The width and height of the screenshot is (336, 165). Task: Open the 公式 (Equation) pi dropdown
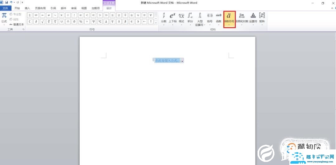pos(4,19)
